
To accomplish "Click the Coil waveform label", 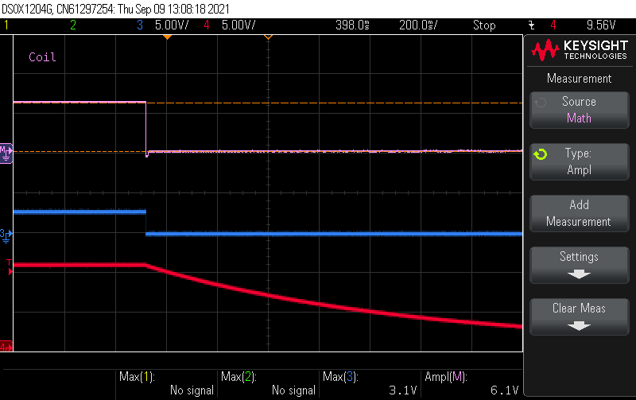I will (42, 56).
